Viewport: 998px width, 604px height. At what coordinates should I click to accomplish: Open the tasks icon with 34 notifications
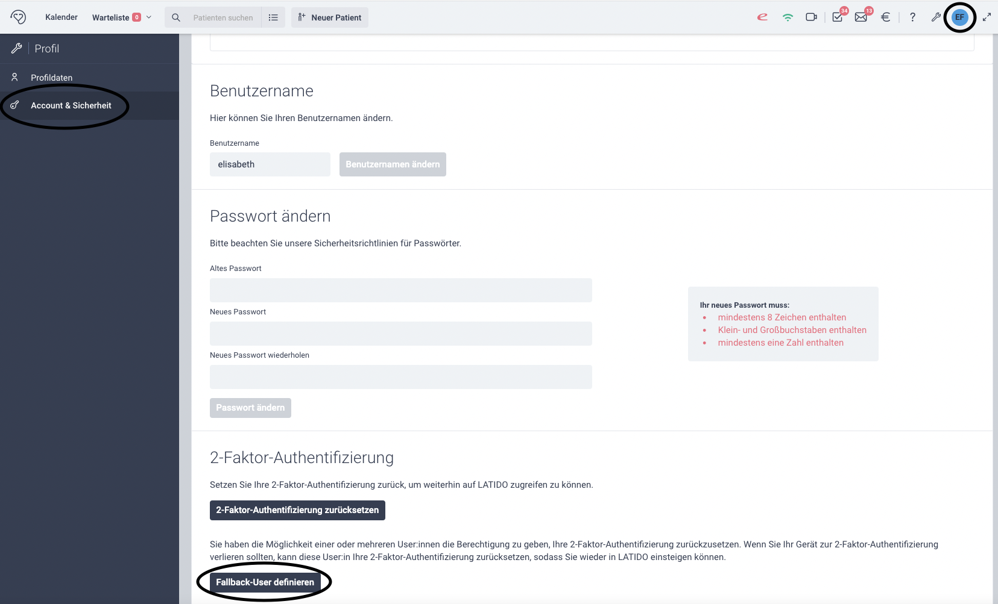[836, 17]
